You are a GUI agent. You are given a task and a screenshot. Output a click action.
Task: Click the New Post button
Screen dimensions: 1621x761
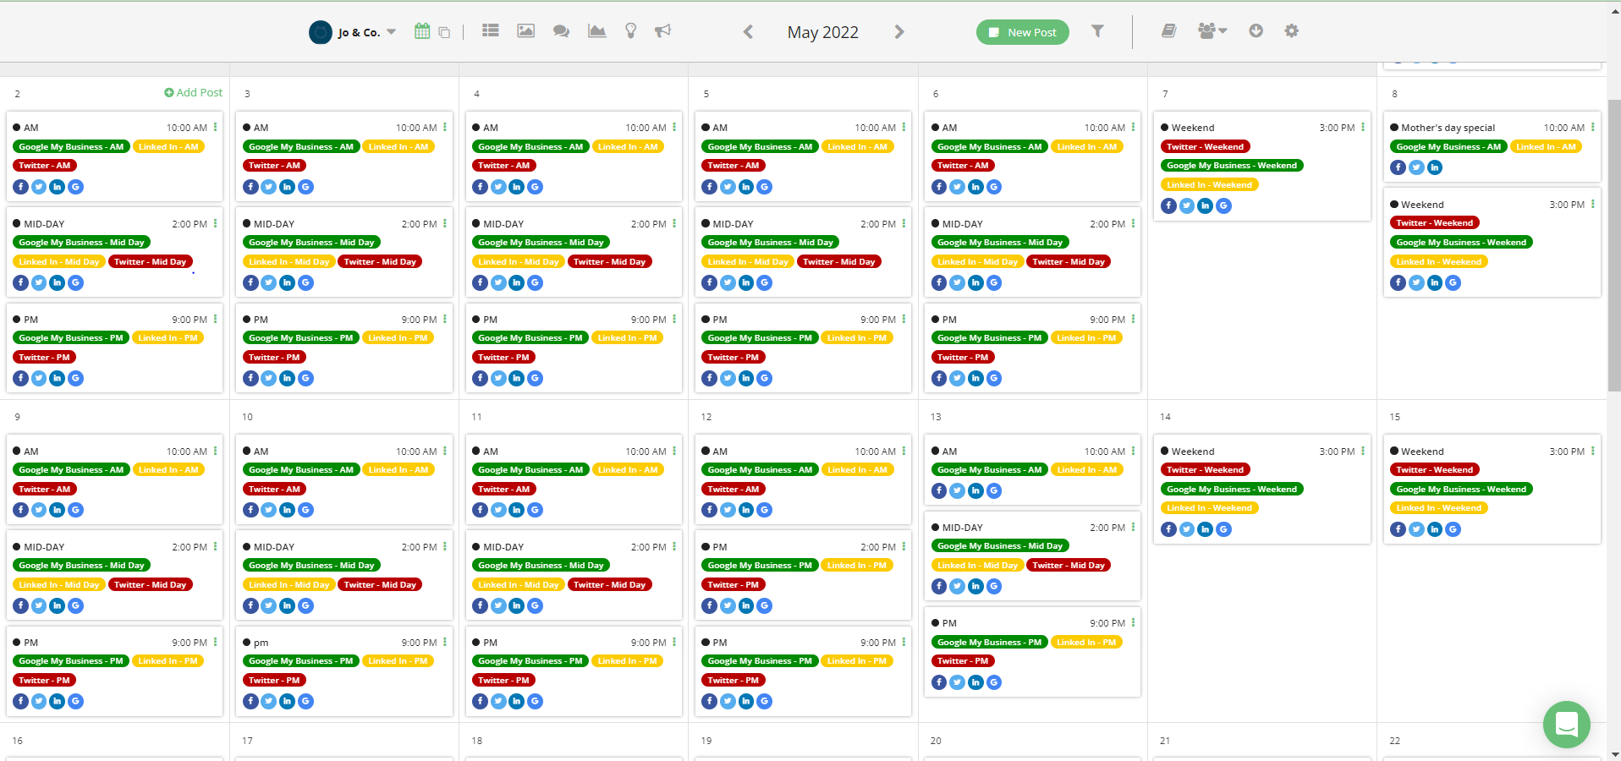click(x=1023, y=32)
